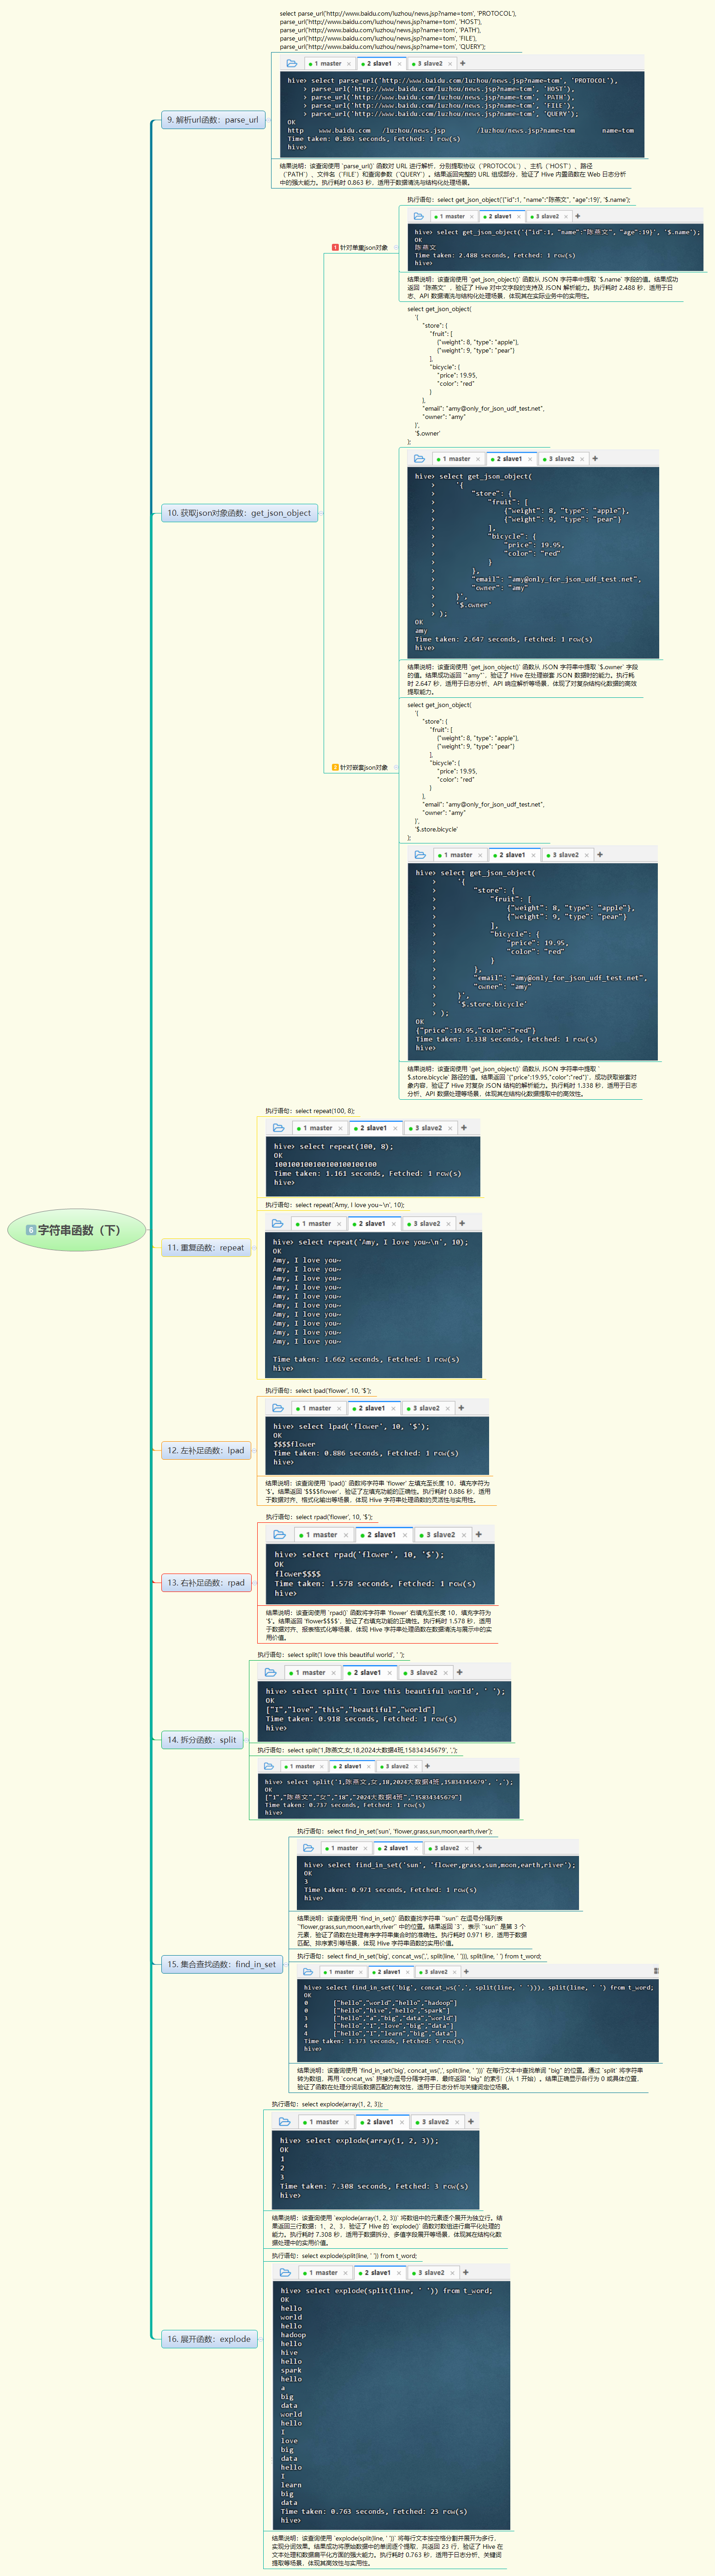715x2576 pixels.
Task: Open folder icon in '$.store.bicycle' terminal
Action: coord(421,855)
